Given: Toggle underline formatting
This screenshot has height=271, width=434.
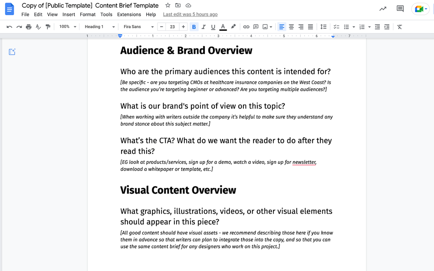Looking at the screenshot, I should point(213,26).
